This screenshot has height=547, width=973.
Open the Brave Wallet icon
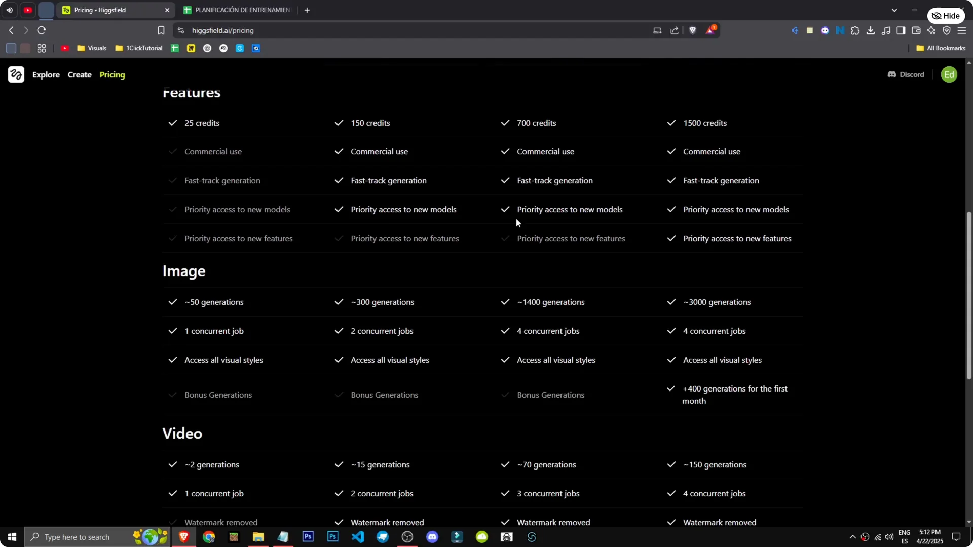(916, 30)
